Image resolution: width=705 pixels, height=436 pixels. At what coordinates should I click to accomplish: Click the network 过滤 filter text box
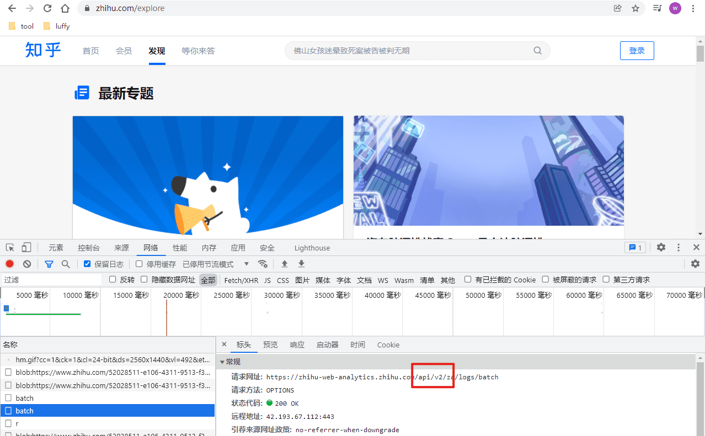click(51, 280)
